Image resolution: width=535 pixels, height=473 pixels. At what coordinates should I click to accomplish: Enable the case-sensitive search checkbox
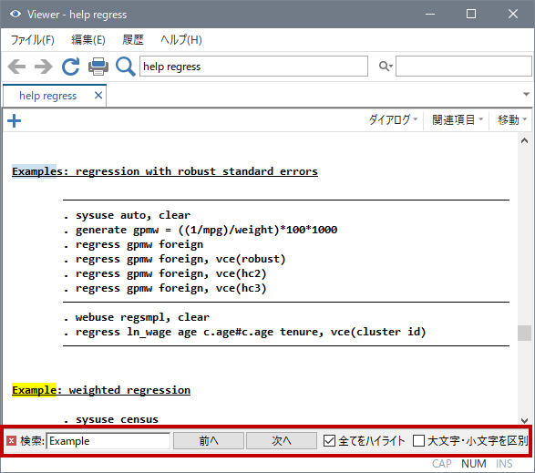coord(418,440)
